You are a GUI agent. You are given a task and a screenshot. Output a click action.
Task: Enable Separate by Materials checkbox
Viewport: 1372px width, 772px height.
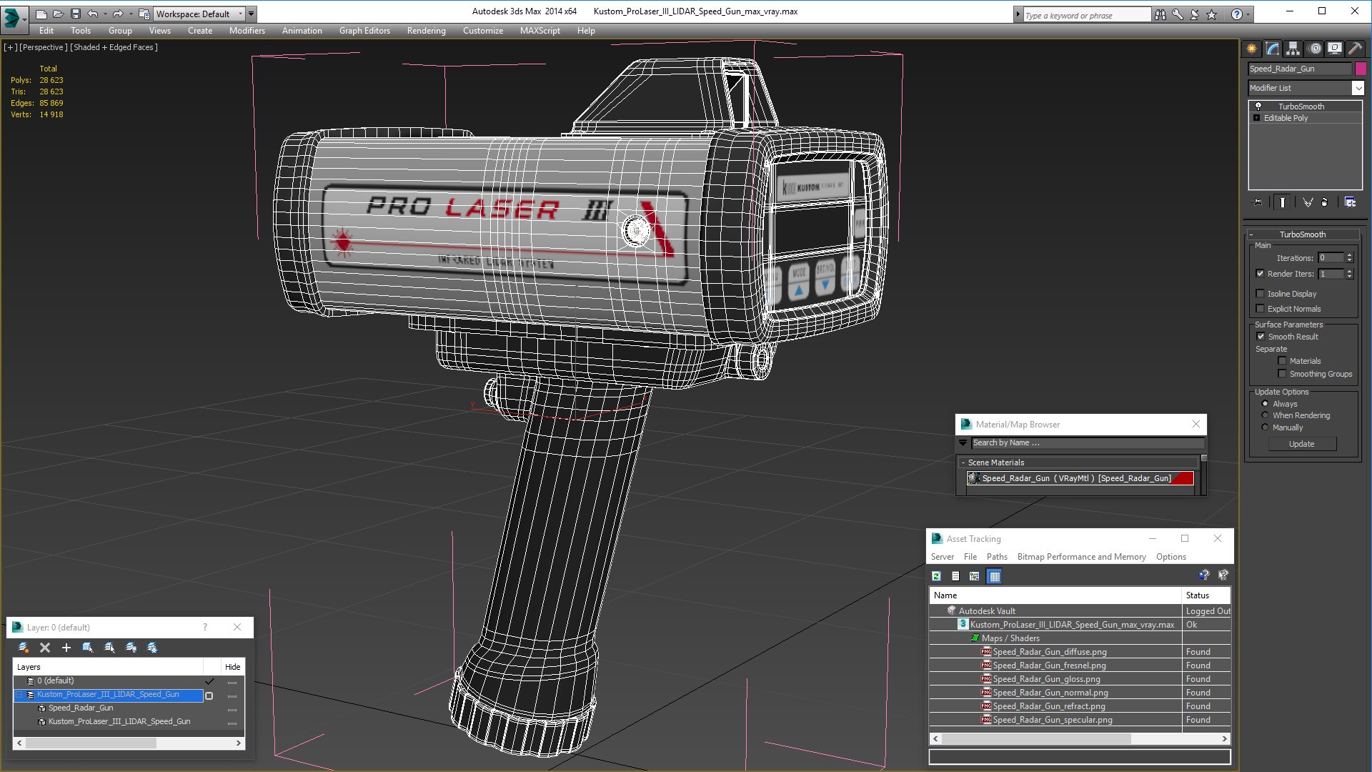coord(1282,361)
